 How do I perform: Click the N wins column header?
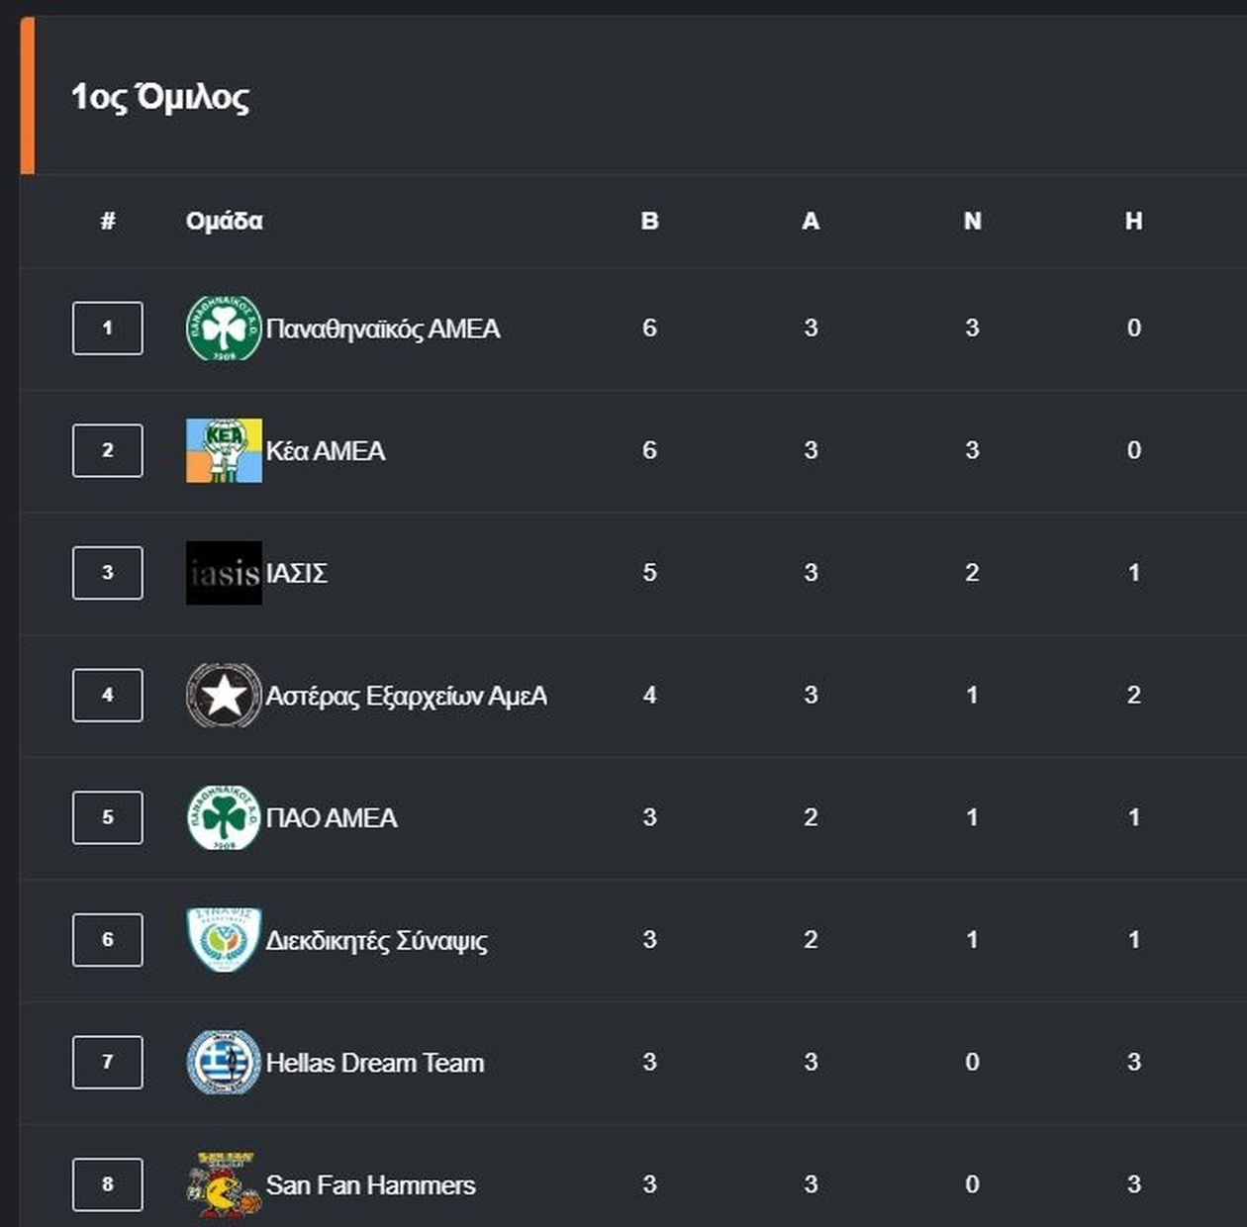click(972, 221)
